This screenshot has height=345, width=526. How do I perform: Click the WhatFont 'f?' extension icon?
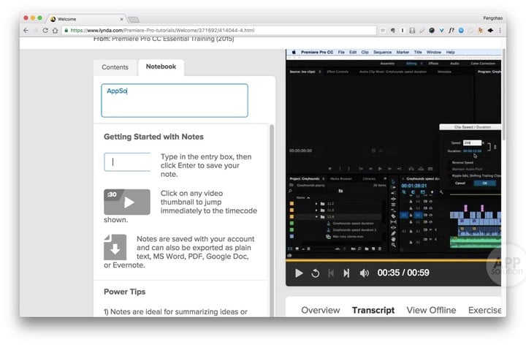(451, 30)
